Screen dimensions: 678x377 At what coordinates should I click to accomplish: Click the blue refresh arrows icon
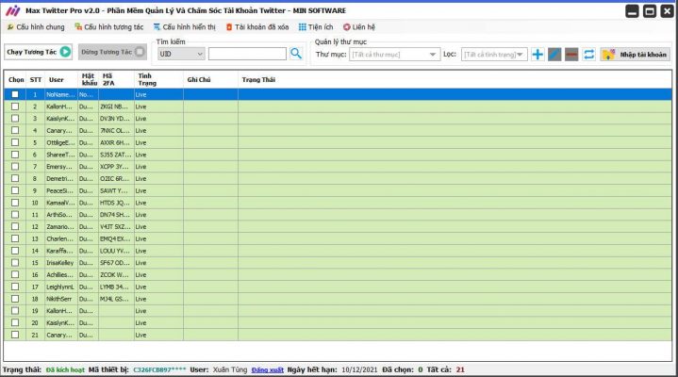tap(589, 55)
